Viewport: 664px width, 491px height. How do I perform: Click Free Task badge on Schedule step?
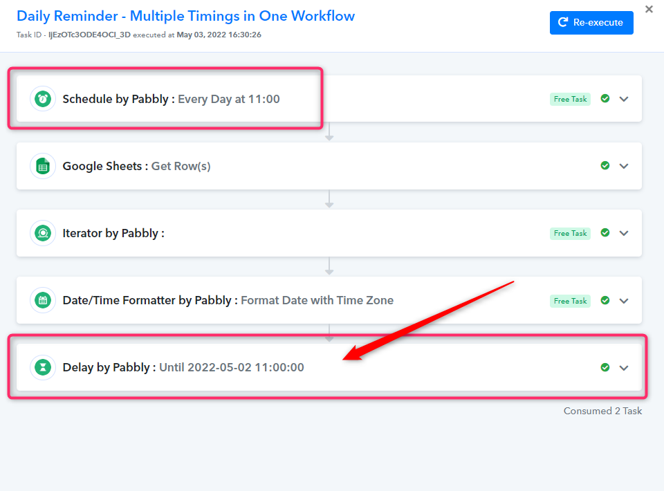tap(570, 99)
